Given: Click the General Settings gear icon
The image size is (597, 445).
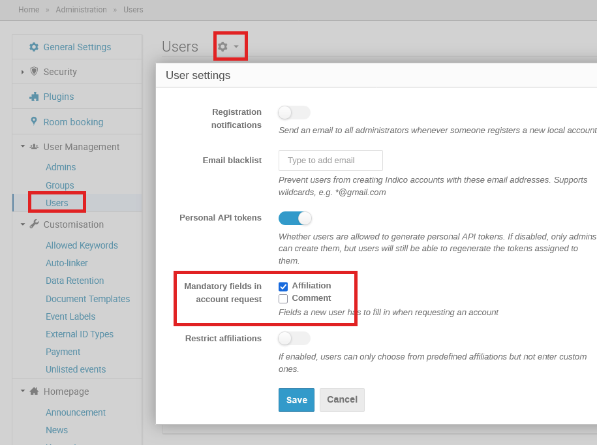Looking at the screenshot, I should click(x=34, y=47).
